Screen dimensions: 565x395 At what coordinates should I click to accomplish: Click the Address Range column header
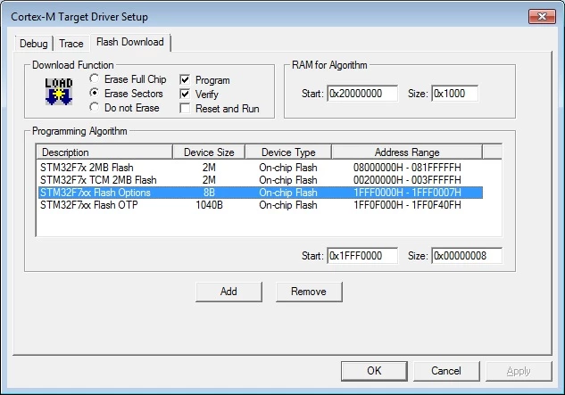click(x=407, y=152)
